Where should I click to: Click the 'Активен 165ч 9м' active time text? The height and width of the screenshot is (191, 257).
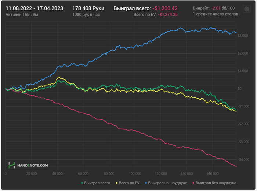(x=22, y=15)
